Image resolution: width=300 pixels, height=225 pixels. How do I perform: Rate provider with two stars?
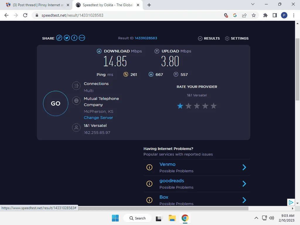click(x=188, y=106)
